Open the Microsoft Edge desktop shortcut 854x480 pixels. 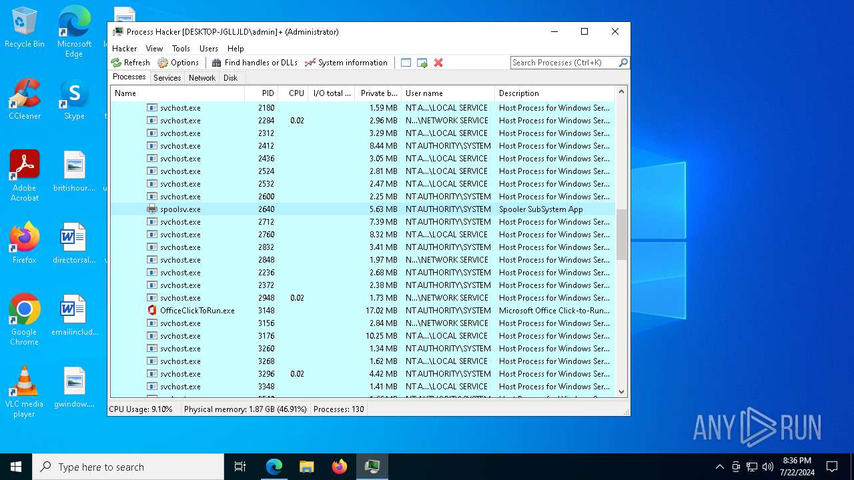pyautogui.click(x=74, y=32)
